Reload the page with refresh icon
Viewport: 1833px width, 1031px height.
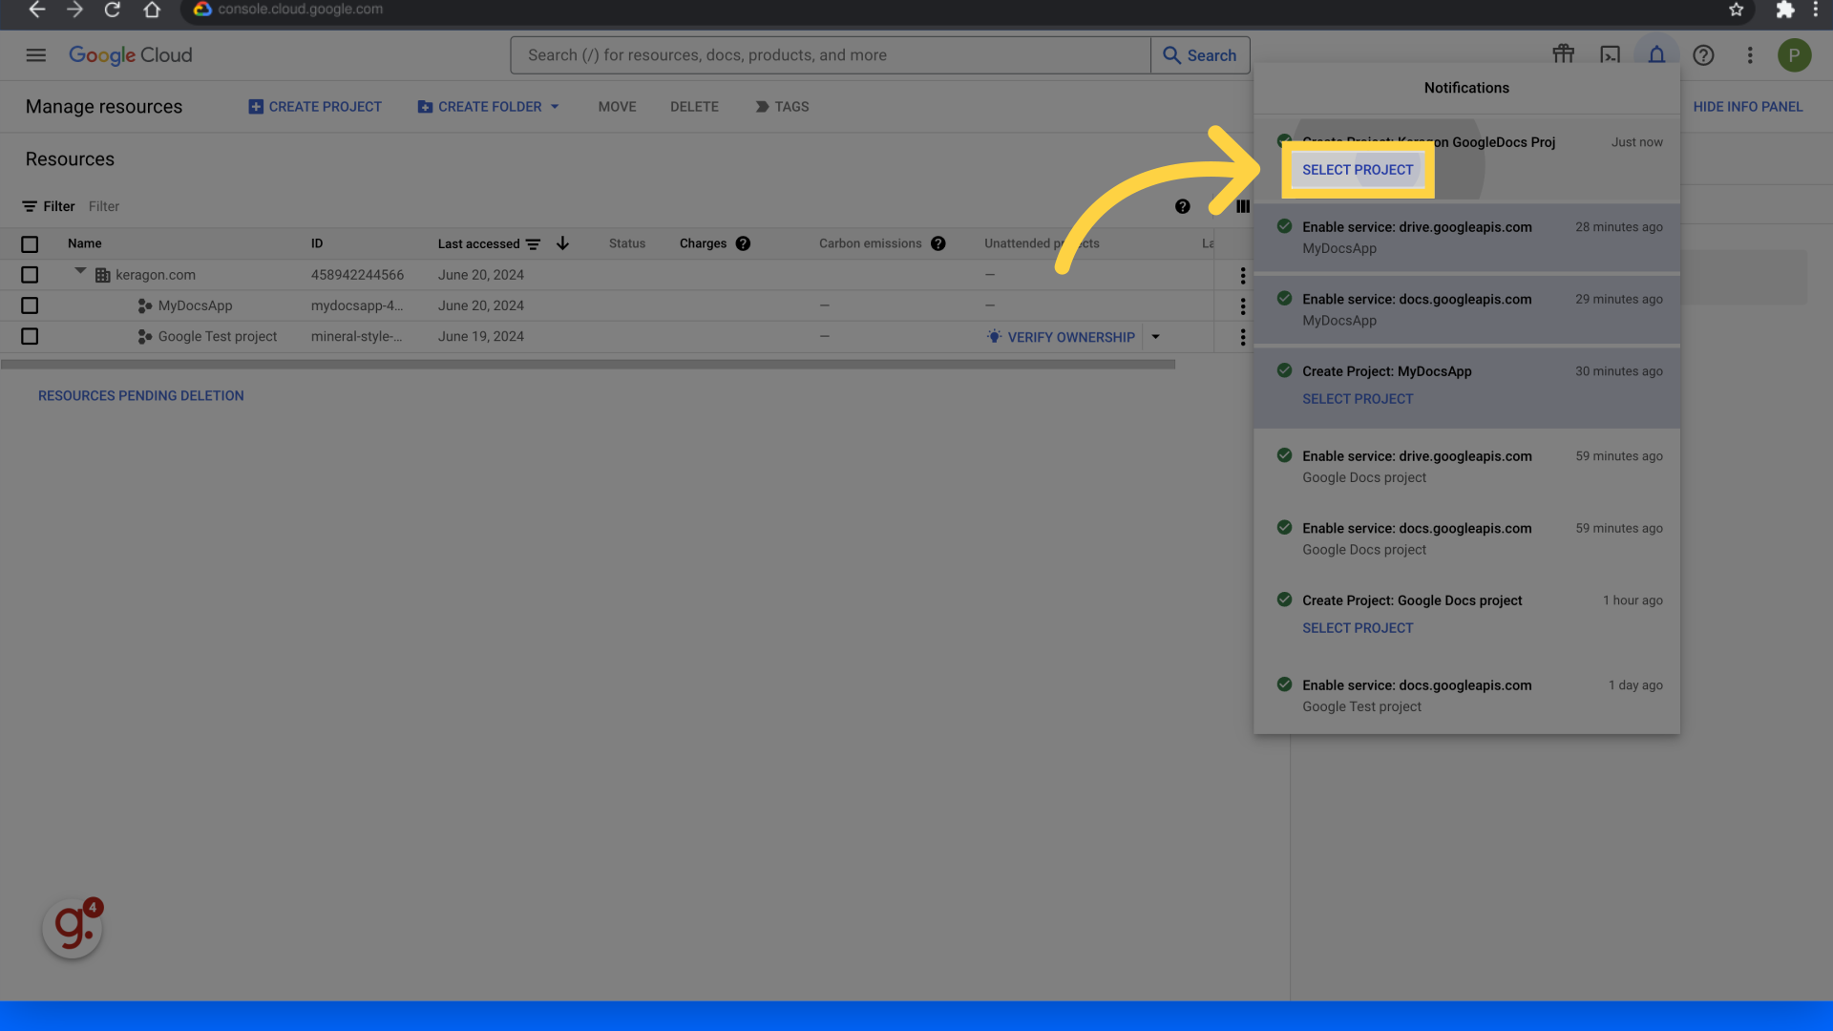(113, 10)
